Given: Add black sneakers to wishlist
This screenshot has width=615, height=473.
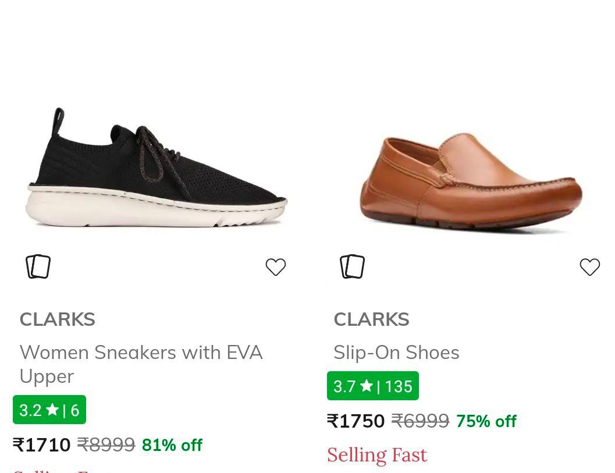Looking at the screenshot, I should 276,267.
